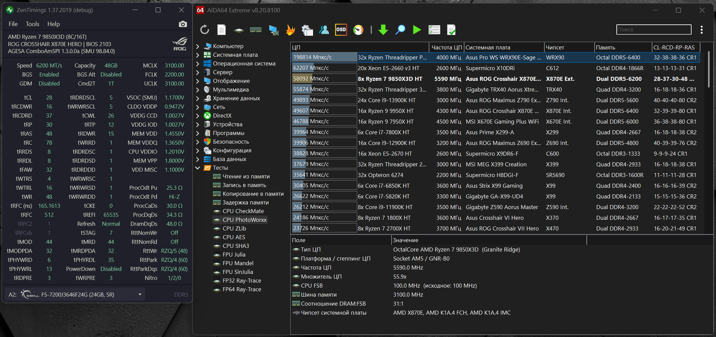This screenshot has width=716, height=337.
Task: Open the Задержка памяти benchmark
Action: coord(246,202)
